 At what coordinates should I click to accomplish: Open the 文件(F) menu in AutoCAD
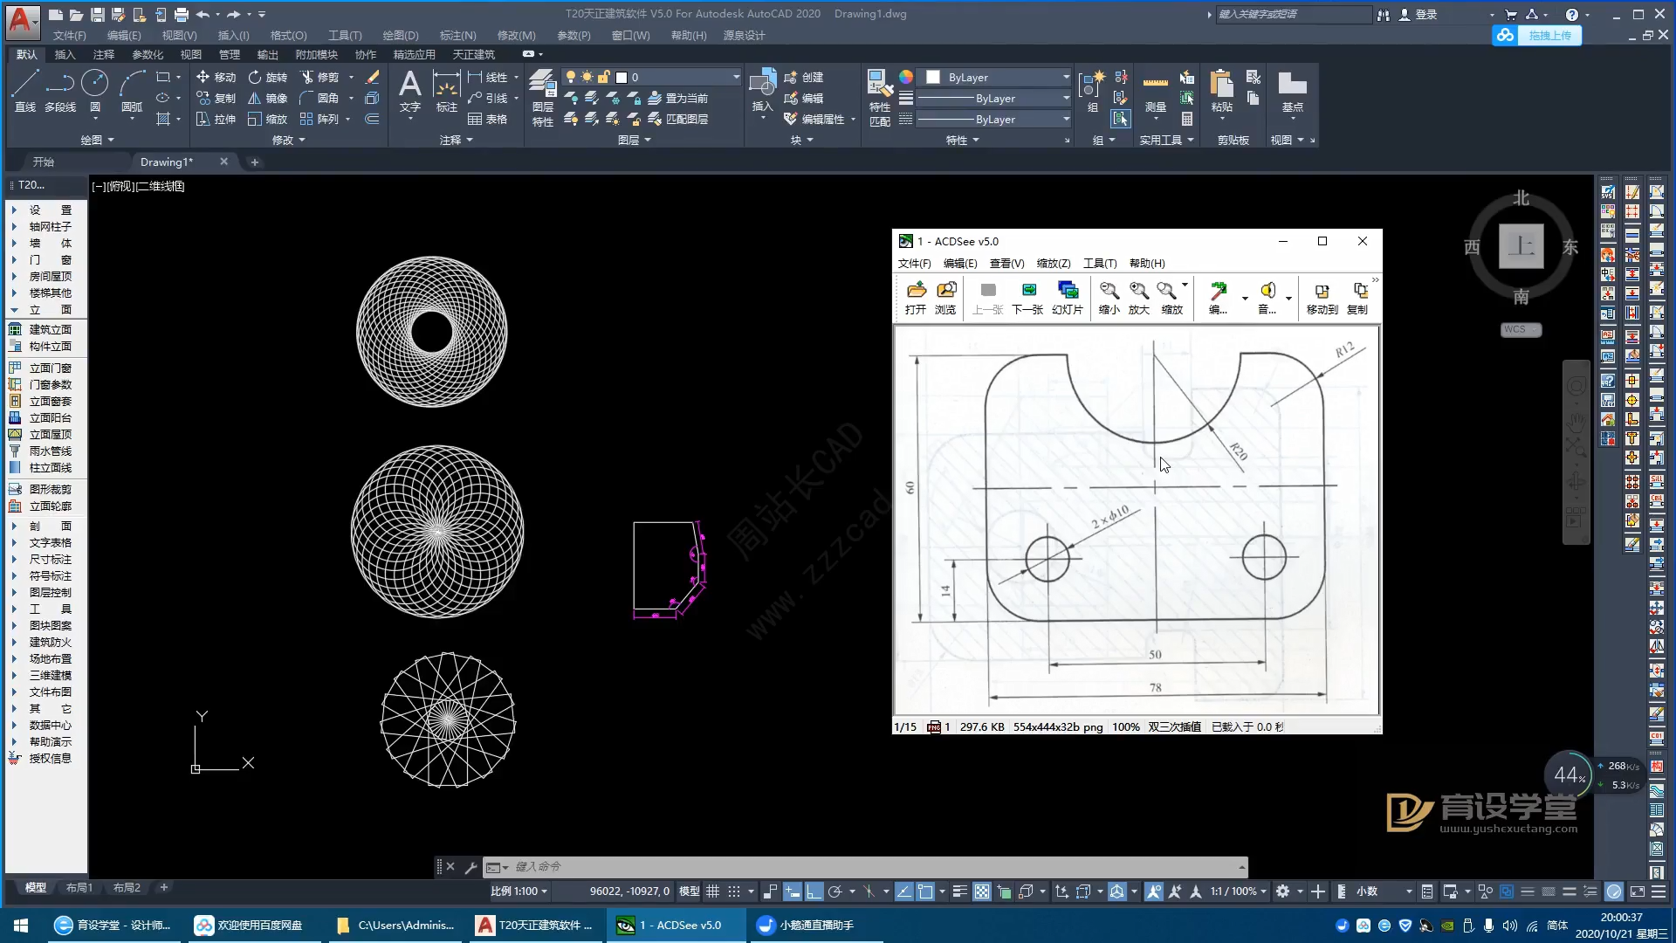pyautogui.click(x=70, y=36)
